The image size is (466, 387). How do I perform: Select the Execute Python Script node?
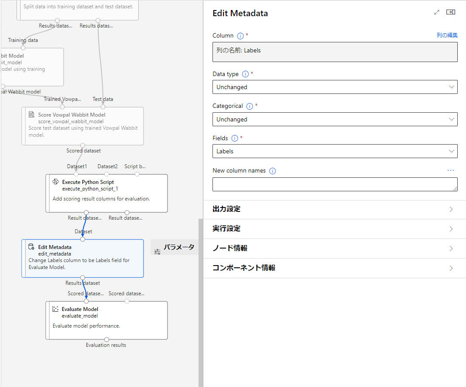point(107,193)
